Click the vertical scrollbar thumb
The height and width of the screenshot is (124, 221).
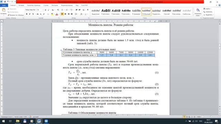(x=220, y=46)
